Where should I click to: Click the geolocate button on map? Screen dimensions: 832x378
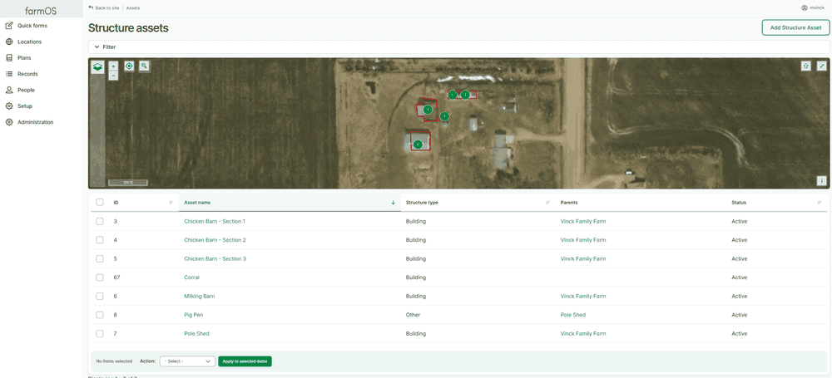point(129,66)
